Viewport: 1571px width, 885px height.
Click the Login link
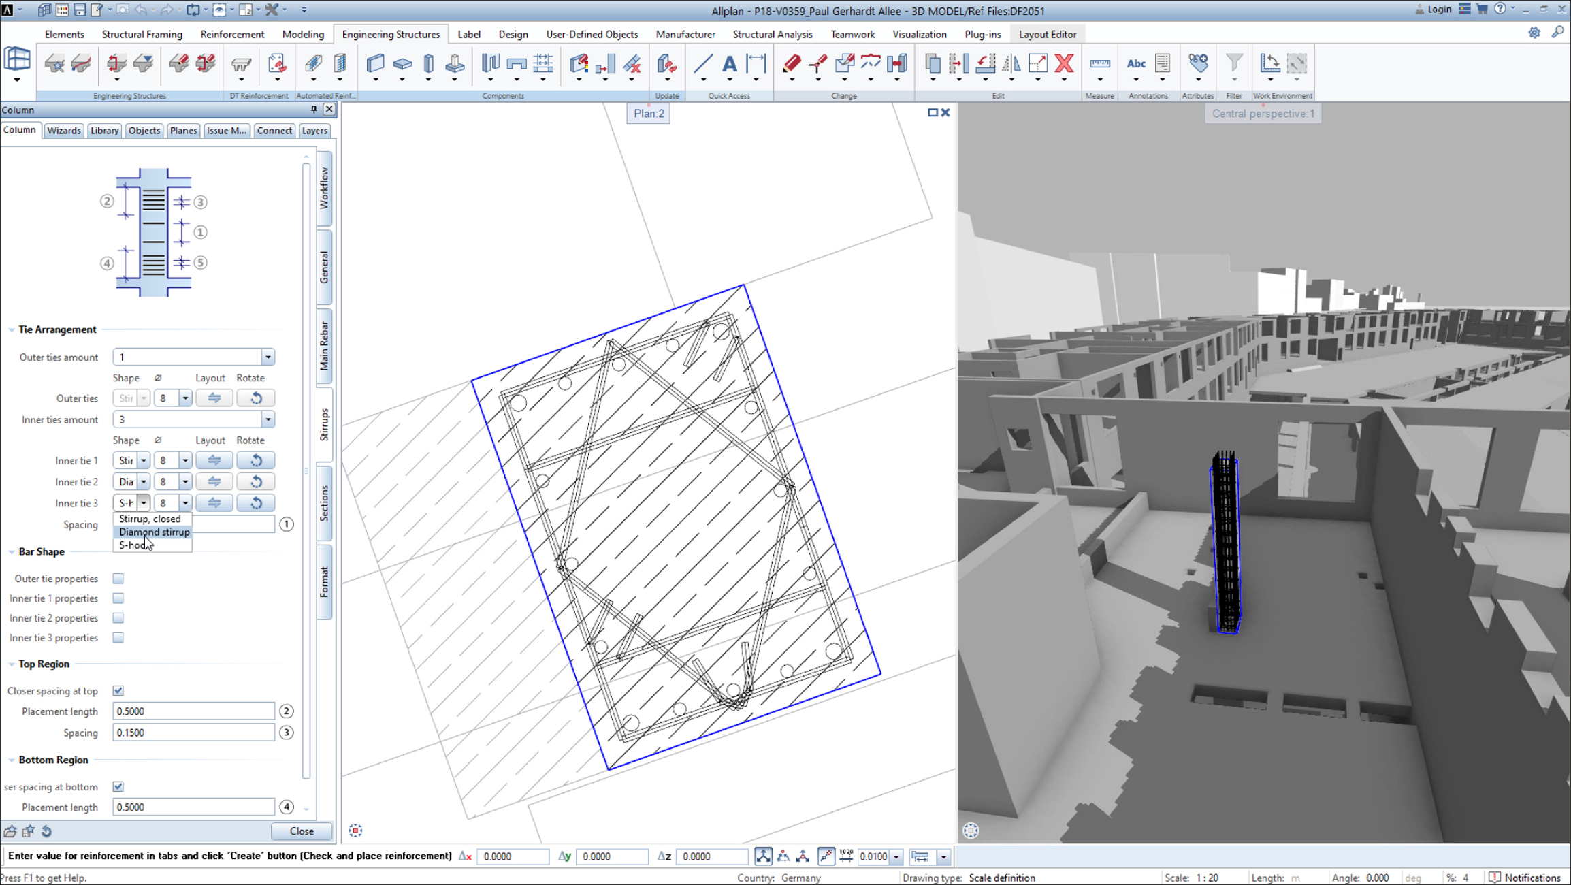[x=1434, y=10]
